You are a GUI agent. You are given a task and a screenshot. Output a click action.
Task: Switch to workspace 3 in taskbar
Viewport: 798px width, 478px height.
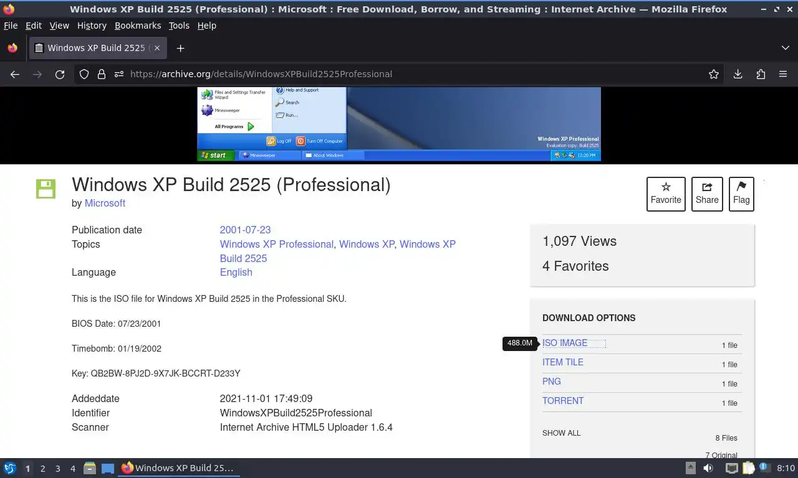coord(57,469)
